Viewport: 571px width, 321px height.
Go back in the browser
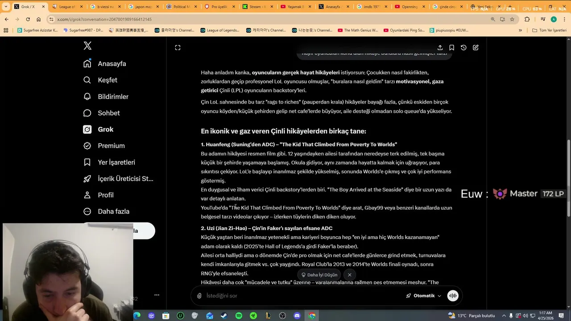pyautogui.click(x=6, y=19)
